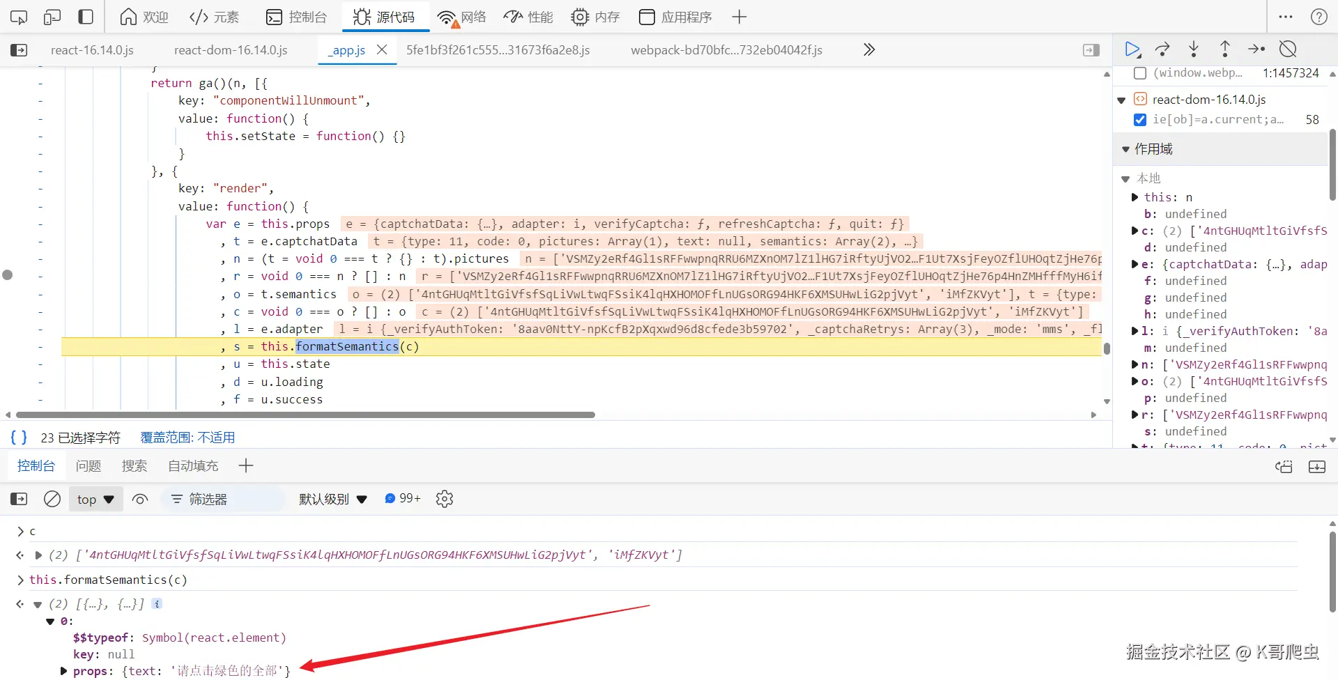Viewport: 1338px width, 680px height.
Task: Expand scope variable n in scope panel
Action: click(1135, 364)
